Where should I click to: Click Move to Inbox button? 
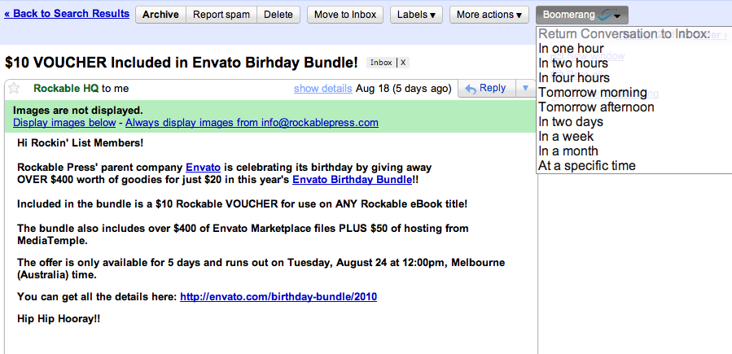point(344,15)
